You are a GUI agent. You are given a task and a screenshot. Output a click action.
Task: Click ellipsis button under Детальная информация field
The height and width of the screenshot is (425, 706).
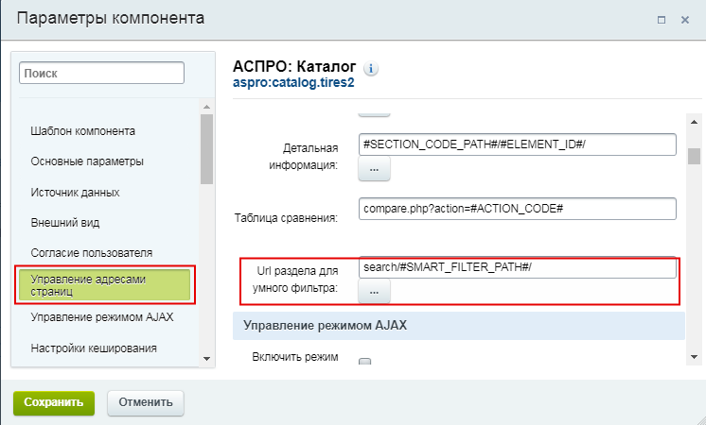click(374, 169)
